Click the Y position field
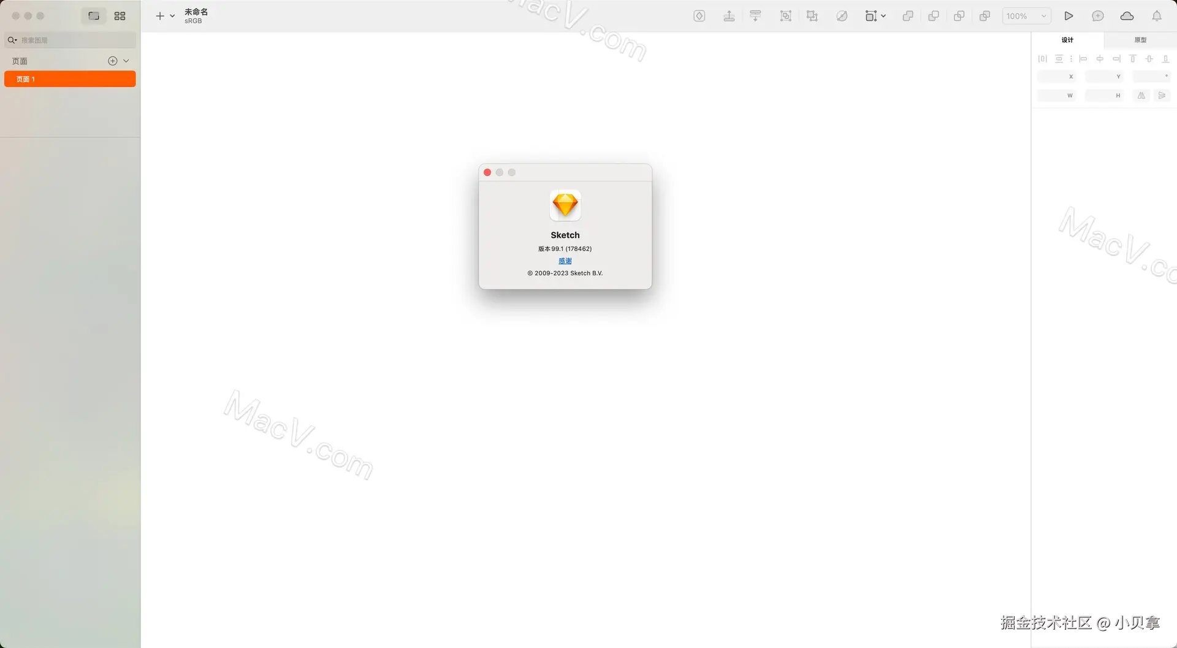The width and height of the screenshot is (1177, 648). coord(1104,77)
